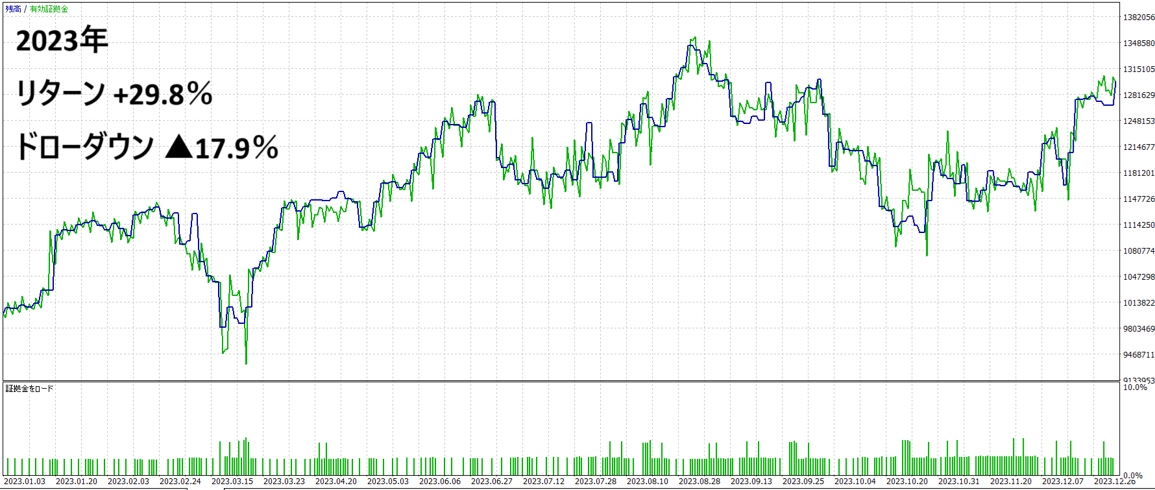The width and height of the screenshot is (1155, 490).
Task: Click the 1315105 price axis value
Action: [1139, 69]
